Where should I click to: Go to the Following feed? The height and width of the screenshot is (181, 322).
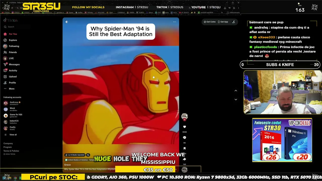click(x=11, y=46)
